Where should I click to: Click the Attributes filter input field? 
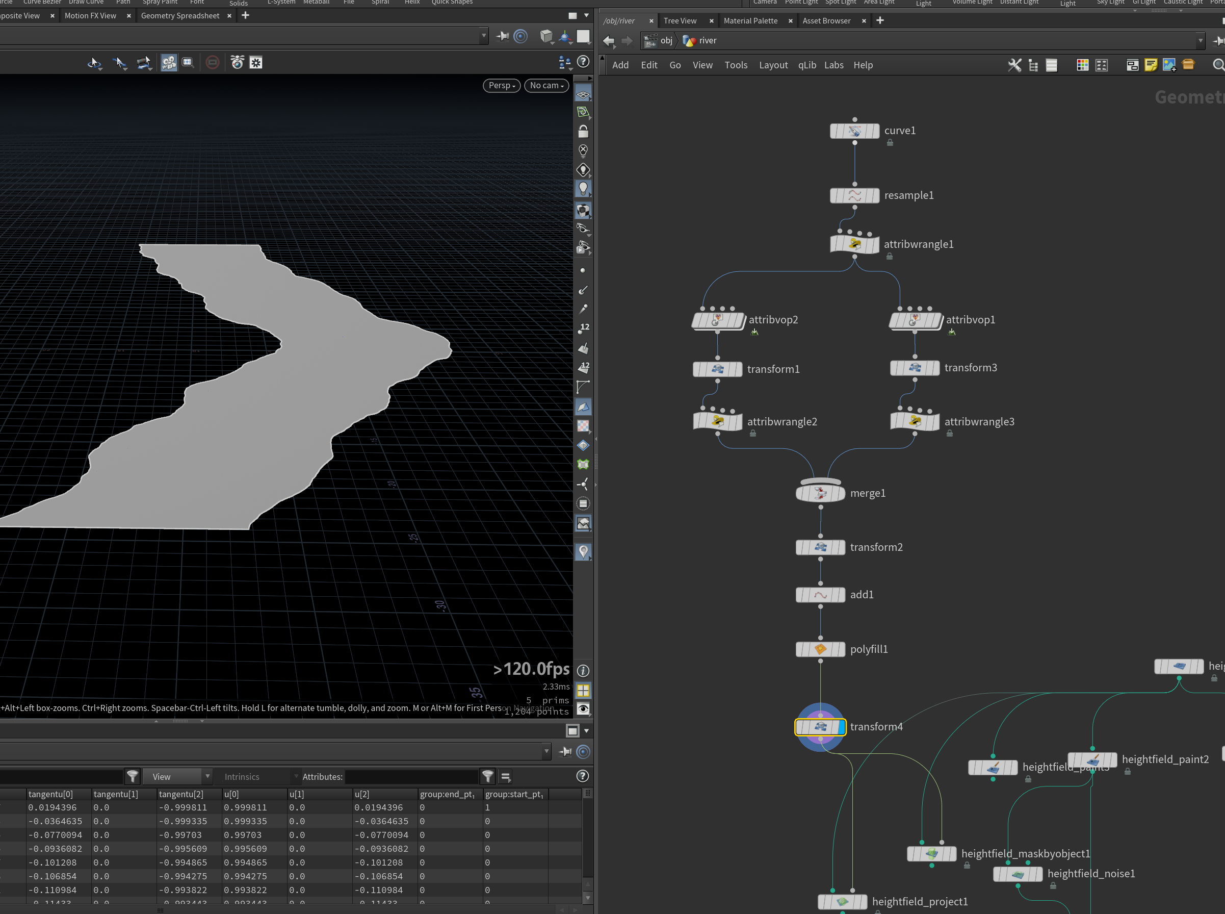(x=411, y=777)
